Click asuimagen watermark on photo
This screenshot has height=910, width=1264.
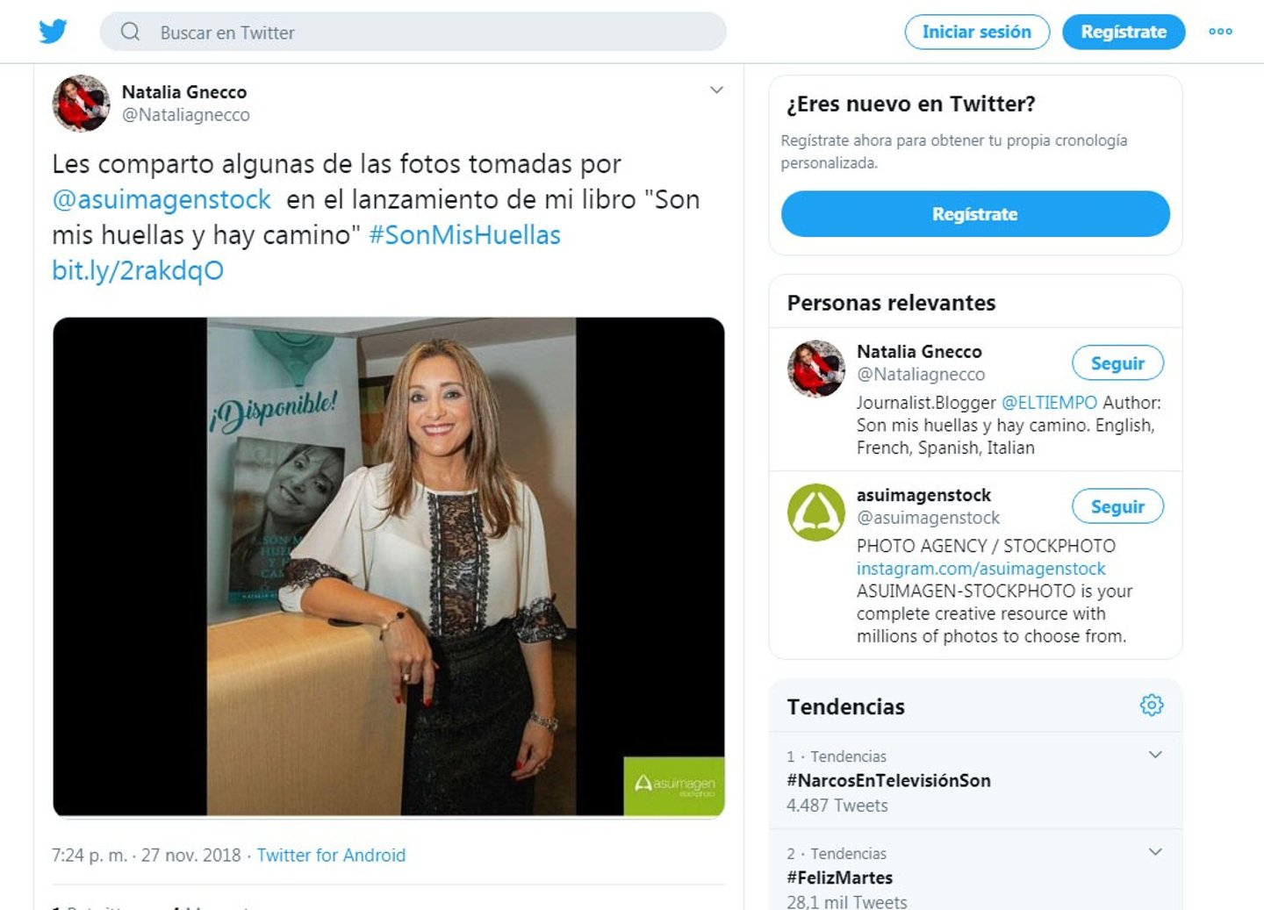point(674,785)
